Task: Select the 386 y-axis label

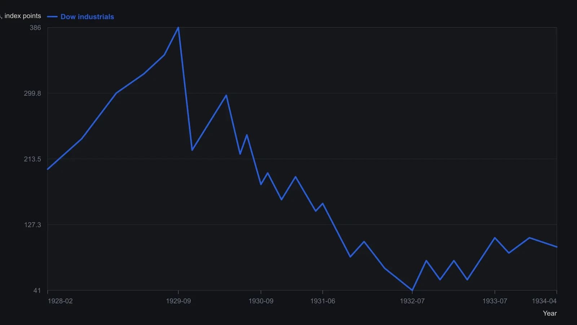Action: (x=35, y=28)
